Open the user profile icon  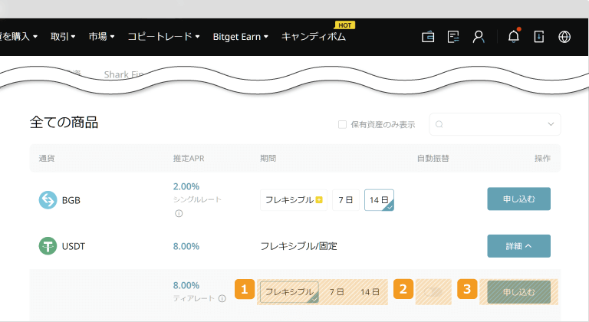pos(479,37)
